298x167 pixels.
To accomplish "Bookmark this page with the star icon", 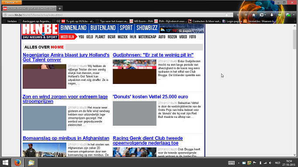I will tap(226, 15).
